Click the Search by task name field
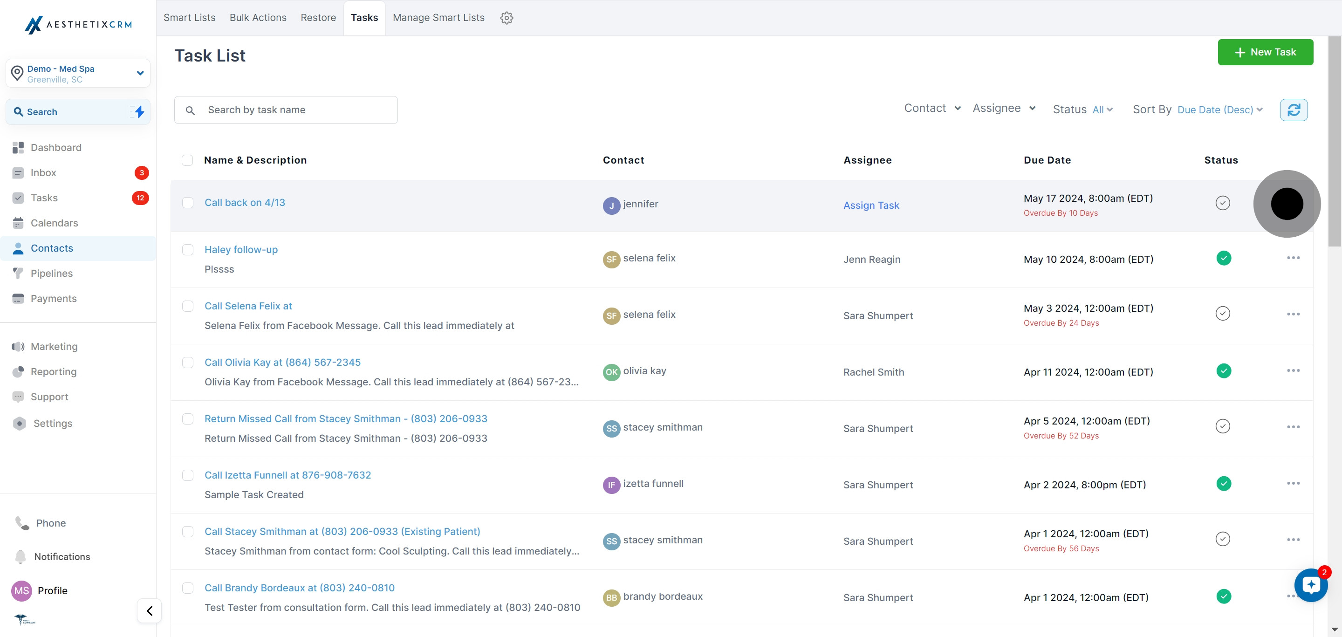Image resolution: width=1342 pixels, height=637 pixels. coord(286,110)
